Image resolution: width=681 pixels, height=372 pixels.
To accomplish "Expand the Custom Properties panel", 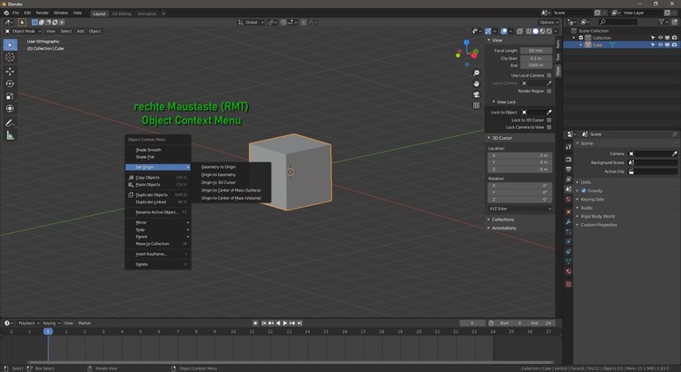I will tap(598, 225).
